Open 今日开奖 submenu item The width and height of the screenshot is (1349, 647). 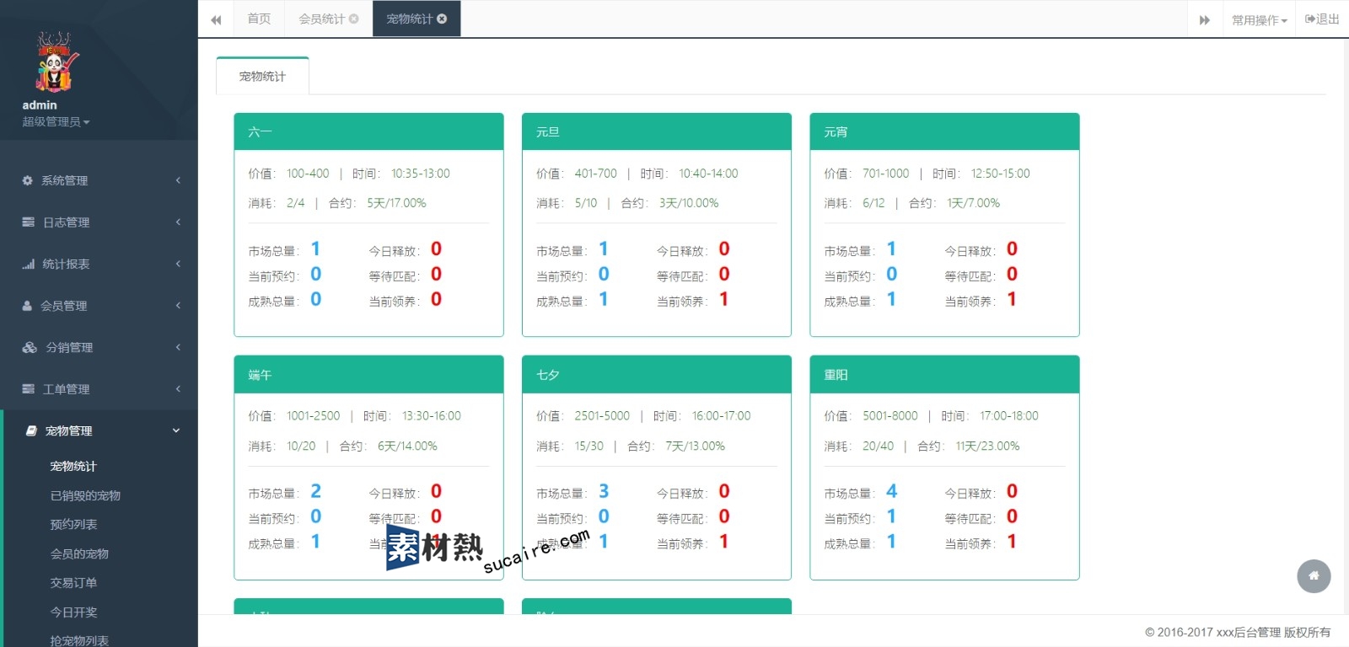(x=73, y=612)
